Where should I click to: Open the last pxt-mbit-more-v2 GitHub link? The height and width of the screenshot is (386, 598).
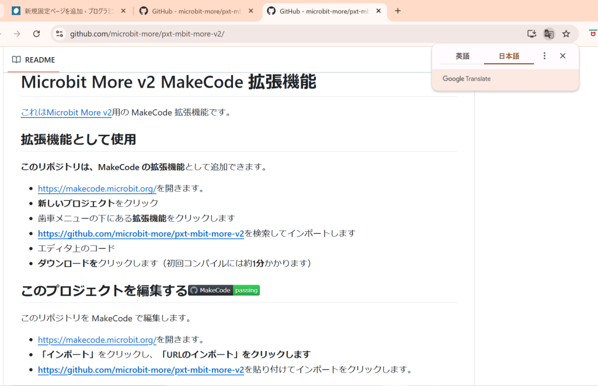(141, 370)
